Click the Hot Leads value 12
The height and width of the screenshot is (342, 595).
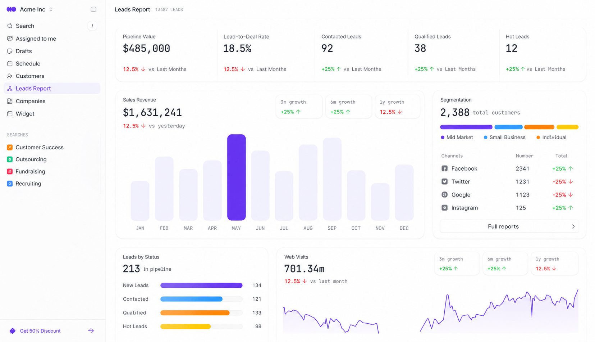pos(512,49)
